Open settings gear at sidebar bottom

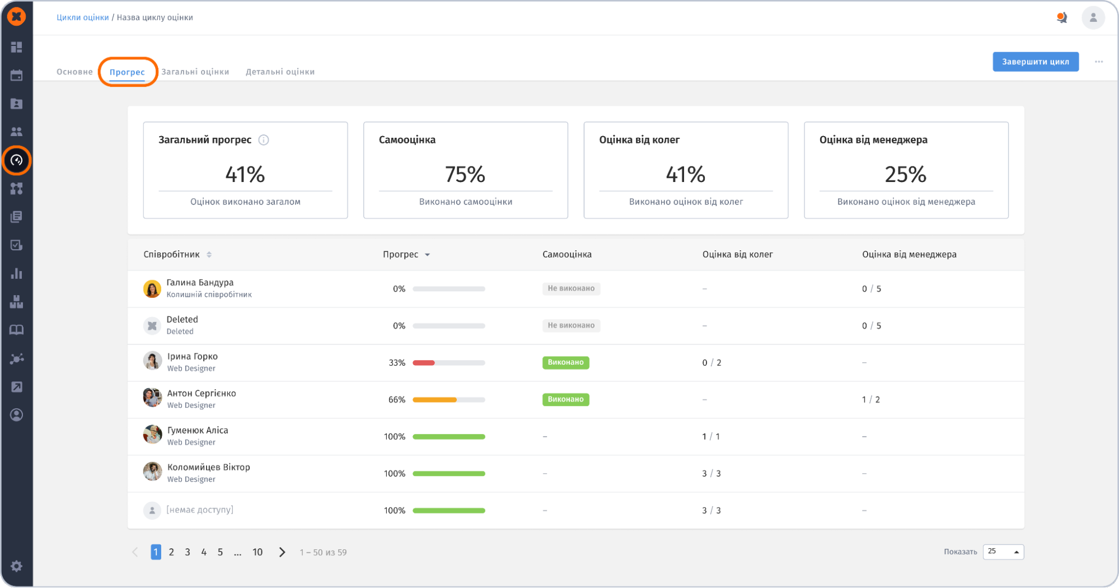(x=16, y=566)
